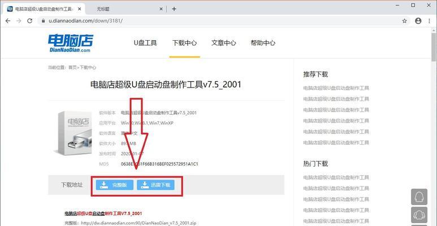Click the 软件版本 label
437x226 pixels.
pos(107,112)
